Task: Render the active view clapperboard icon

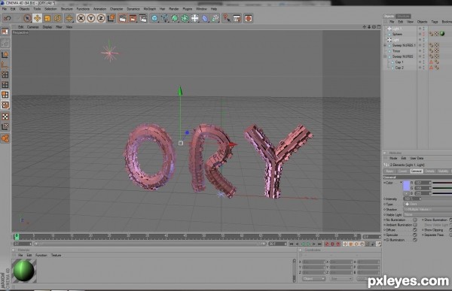Action: click(x=123, y=18)
